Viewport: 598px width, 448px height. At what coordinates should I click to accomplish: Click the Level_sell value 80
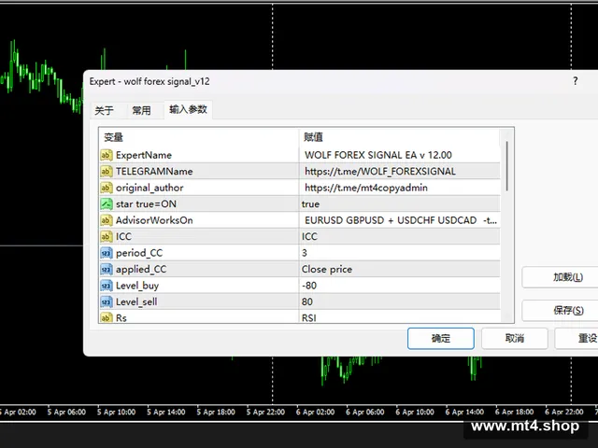[x=307, y=301]
